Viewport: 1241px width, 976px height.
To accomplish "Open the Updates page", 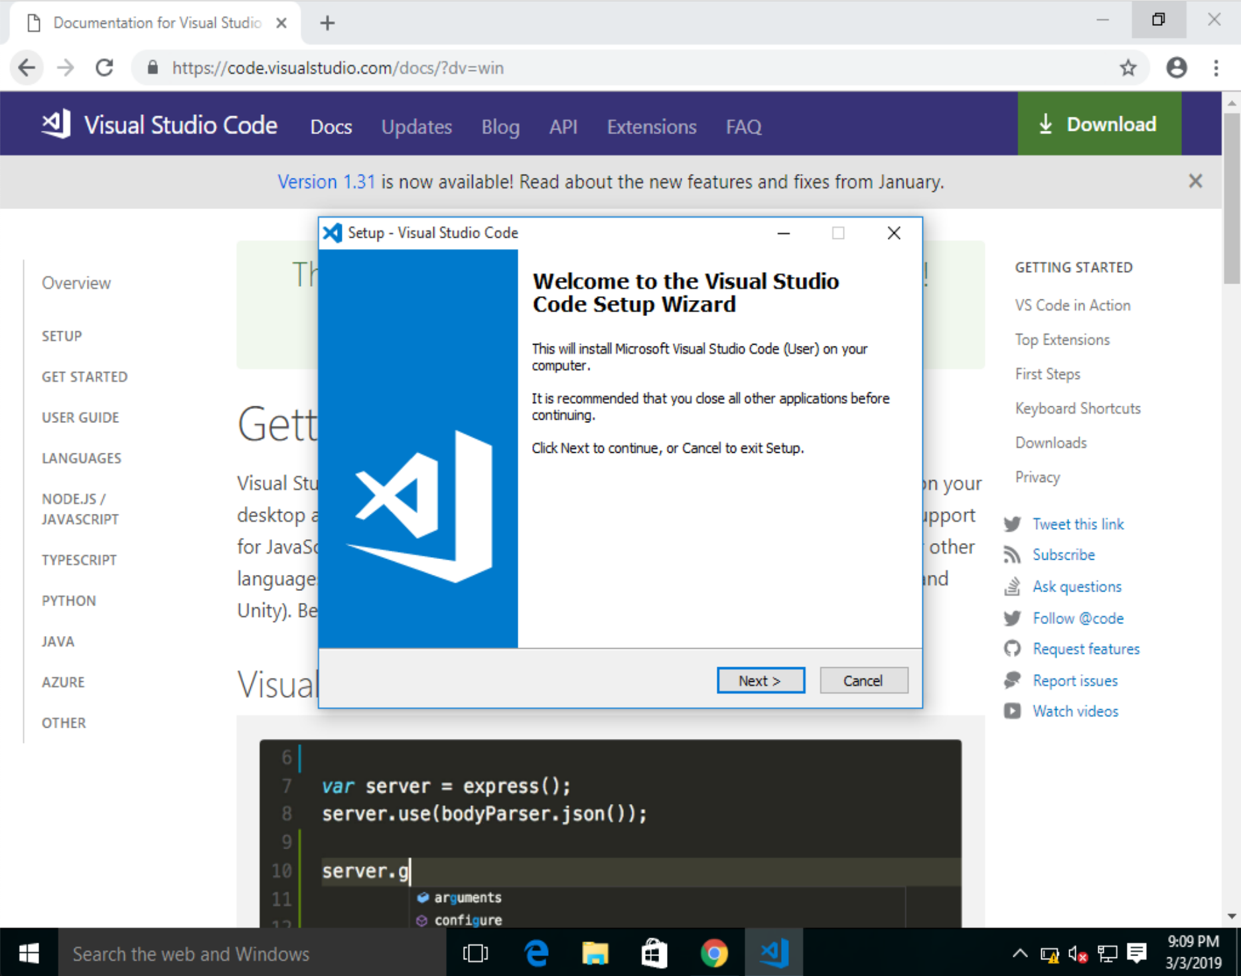I will [416, 127].
